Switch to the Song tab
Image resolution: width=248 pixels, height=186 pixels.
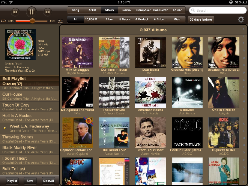75,10
